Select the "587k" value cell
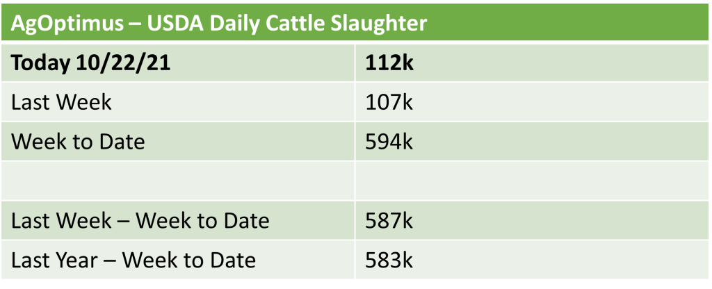Screen dimensions: 712x289 [389, 221]
